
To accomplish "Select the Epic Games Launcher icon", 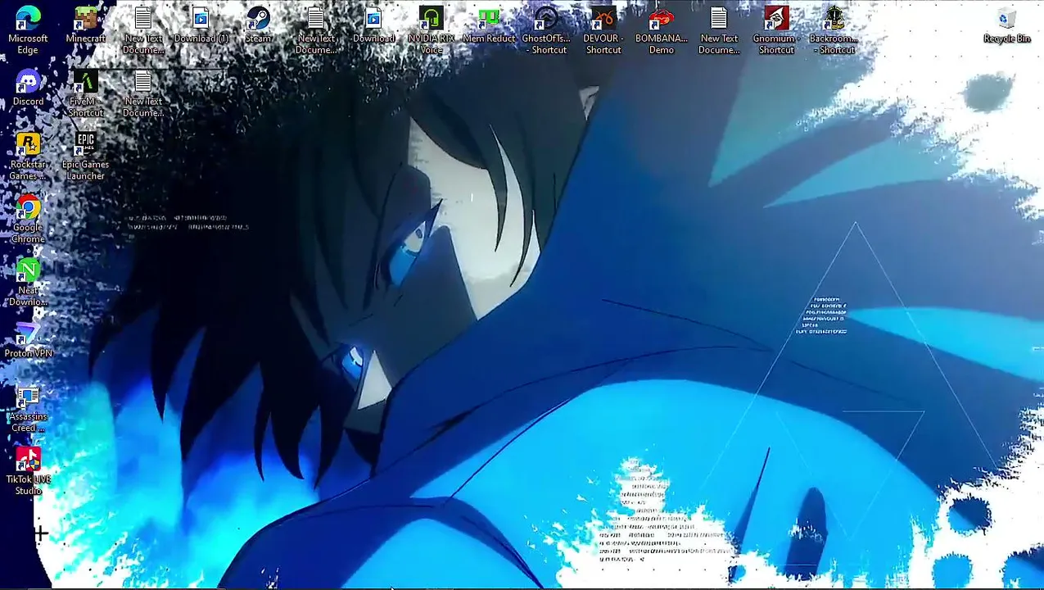I will (85, 157).
